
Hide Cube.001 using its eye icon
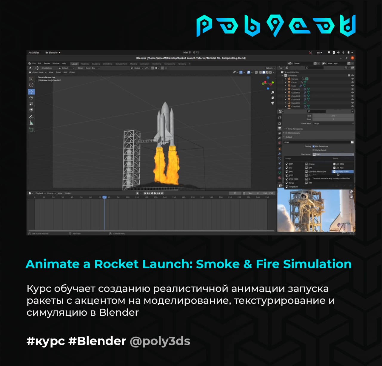tap(352, 89)
